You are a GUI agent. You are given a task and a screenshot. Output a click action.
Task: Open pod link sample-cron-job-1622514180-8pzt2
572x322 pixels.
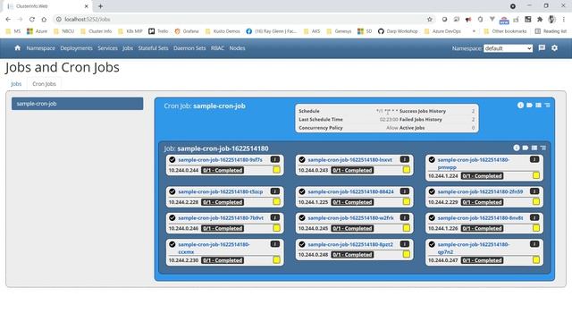(350, 244)
